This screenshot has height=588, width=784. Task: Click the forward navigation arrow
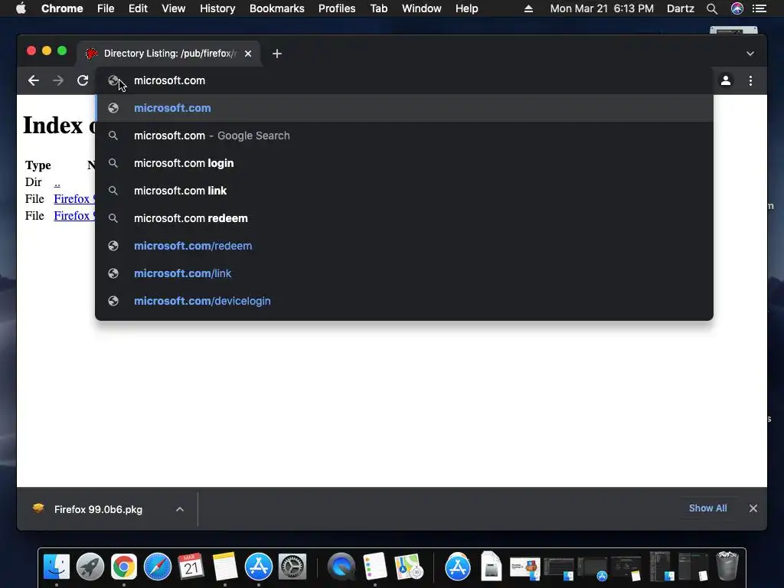click(x=58, y=80)
